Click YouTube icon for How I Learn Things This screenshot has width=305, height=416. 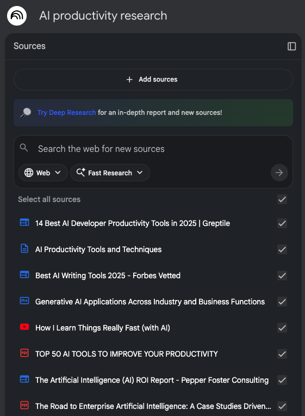24,327
